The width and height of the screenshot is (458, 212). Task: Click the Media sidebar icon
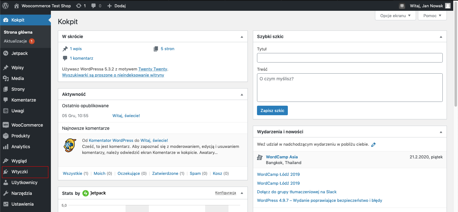(6, 78)
